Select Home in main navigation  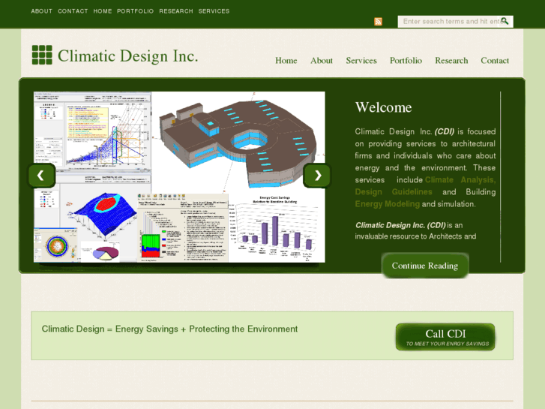[x=286, y=61]
